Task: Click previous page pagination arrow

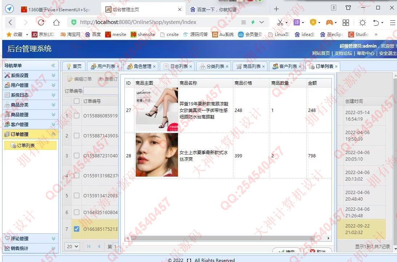Action: coord(99,246)
